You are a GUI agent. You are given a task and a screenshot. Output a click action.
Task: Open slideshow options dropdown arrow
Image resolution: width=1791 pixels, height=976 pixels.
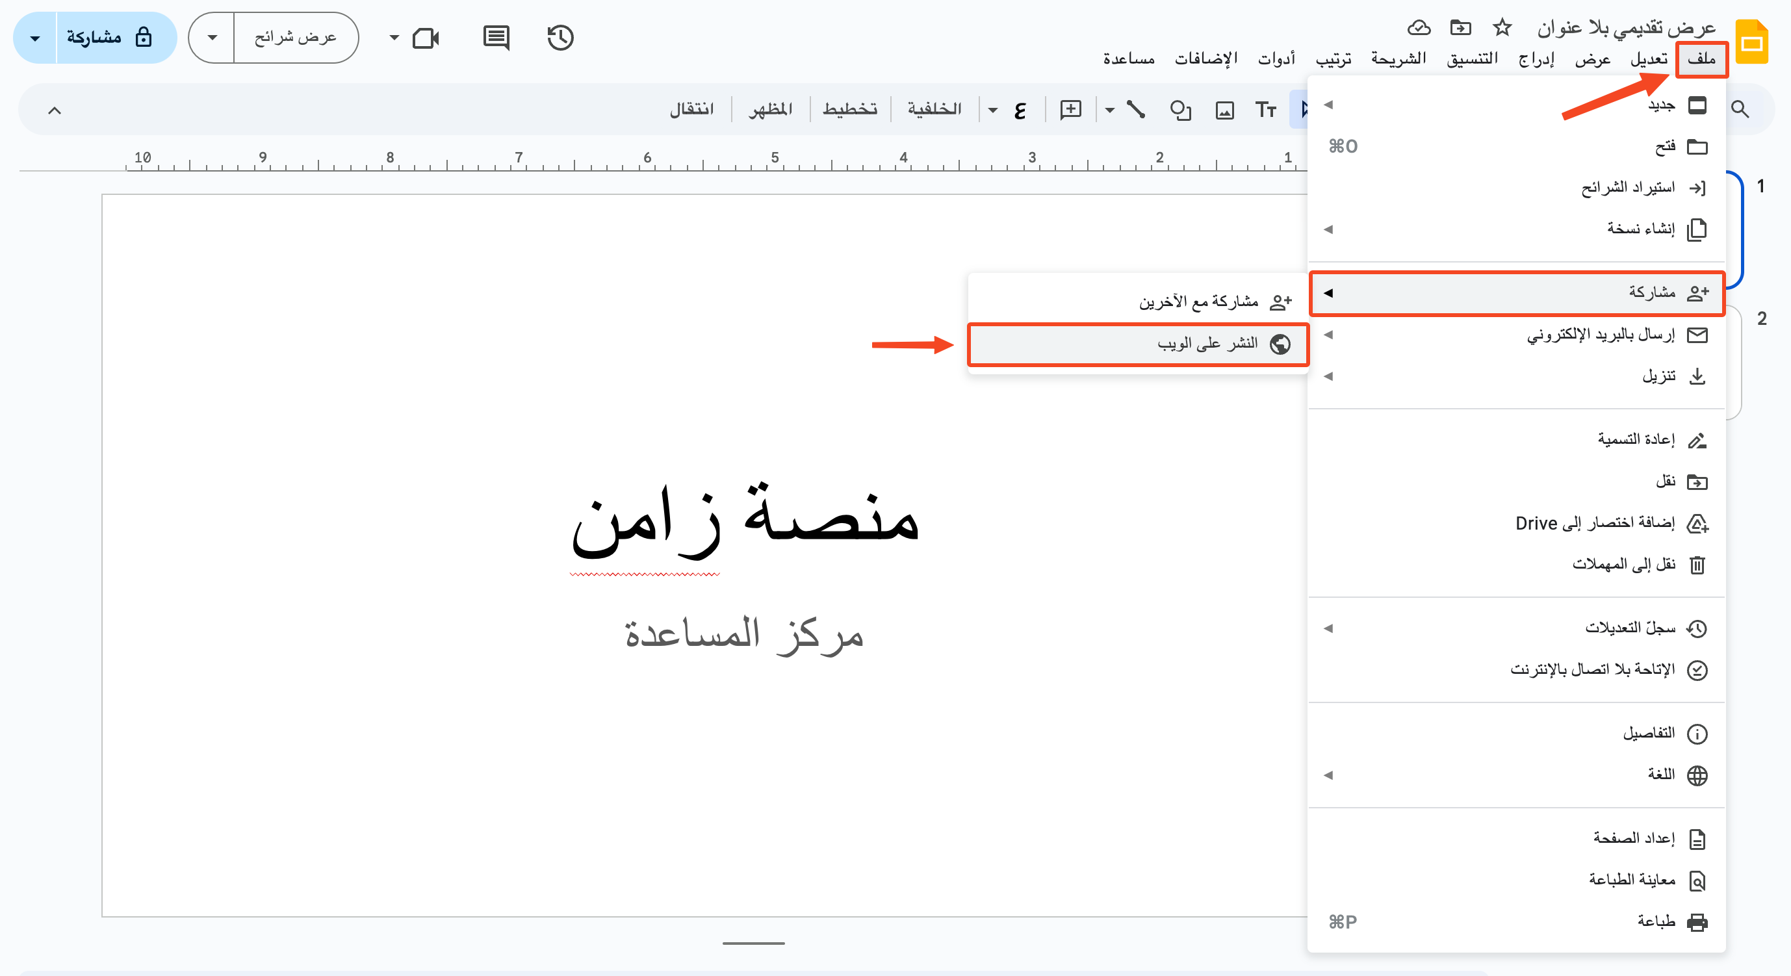[x=212, y=38]
